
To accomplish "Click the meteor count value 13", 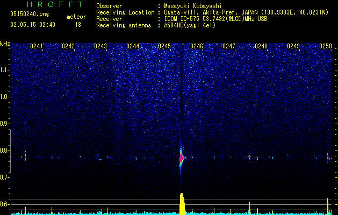I will click(78, 25).
